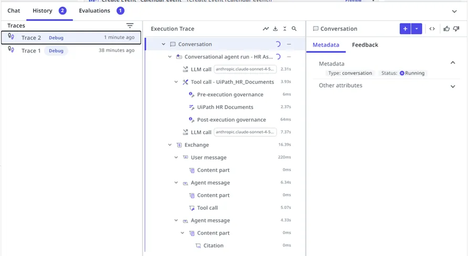Click the 7.37s duration of second LLM call
Viewport: 469px width, 256px height.
coord(286,132)
